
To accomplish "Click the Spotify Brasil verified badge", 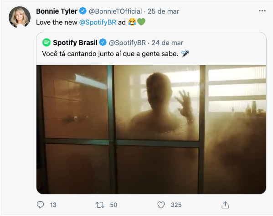I will 103,43.
